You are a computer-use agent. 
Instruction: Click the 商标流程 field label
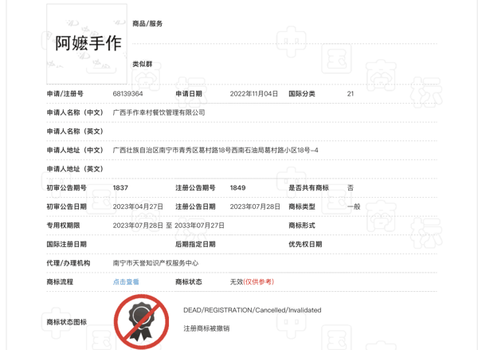coord(60,281)
